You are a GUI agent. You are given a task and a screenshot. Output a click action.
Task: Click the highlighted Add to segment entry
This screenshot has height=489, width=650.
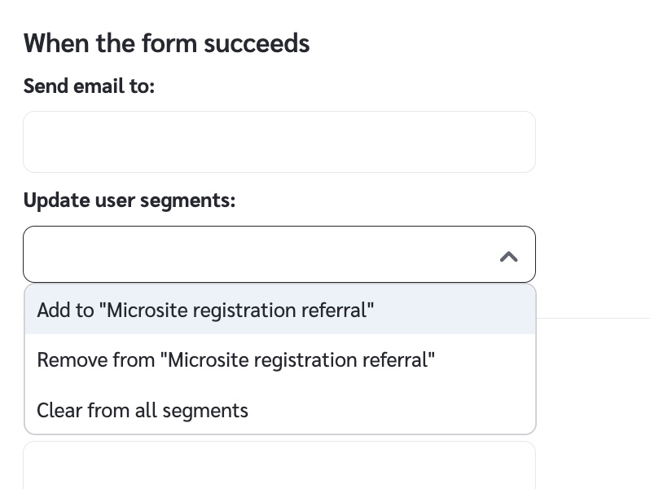pyautogui.click(x=205, y=311)
